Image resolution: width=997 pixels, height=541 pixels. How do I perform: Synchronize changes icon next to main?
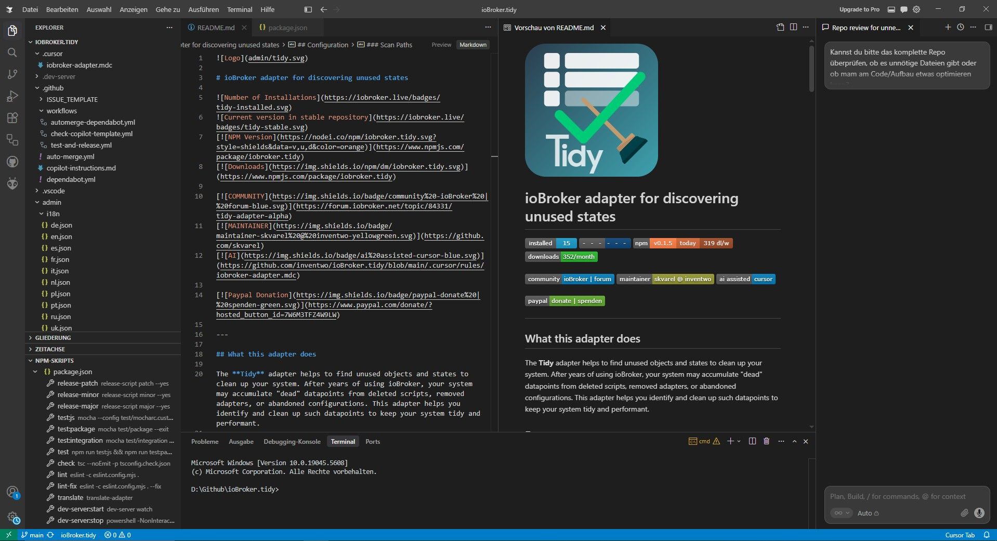click(x=50, y=535)
